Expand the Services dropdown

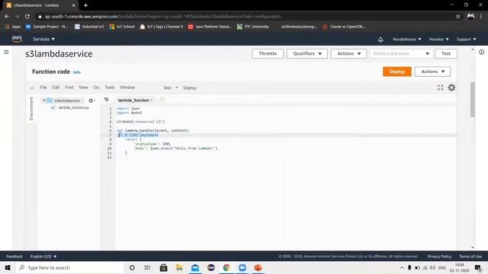(x=44, y=39)
